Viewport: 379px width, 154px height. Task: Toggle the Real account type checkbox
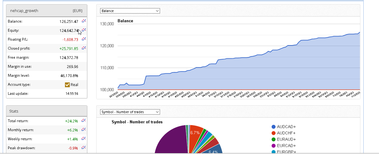point(67,85)
